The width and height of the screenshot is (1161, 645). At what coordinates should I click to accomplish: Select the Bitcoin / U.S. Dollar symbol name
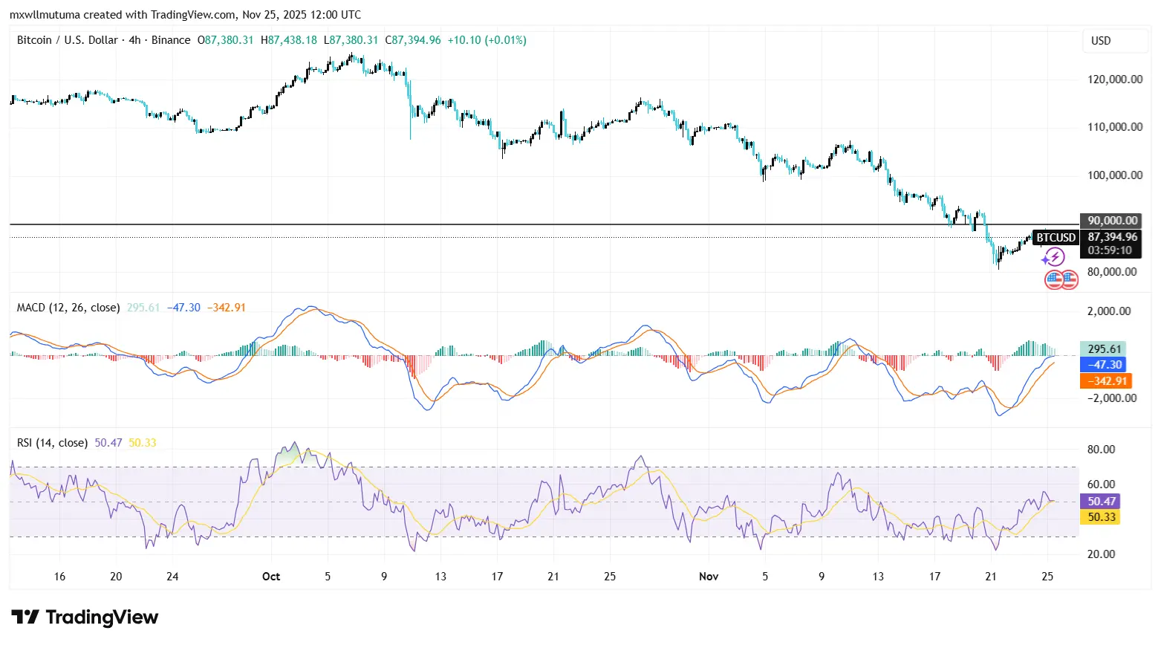point(67,40)
